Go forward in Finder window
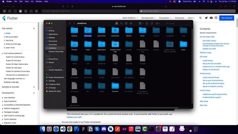The width and height of the screenshot is (238, 134). point(74,23)
